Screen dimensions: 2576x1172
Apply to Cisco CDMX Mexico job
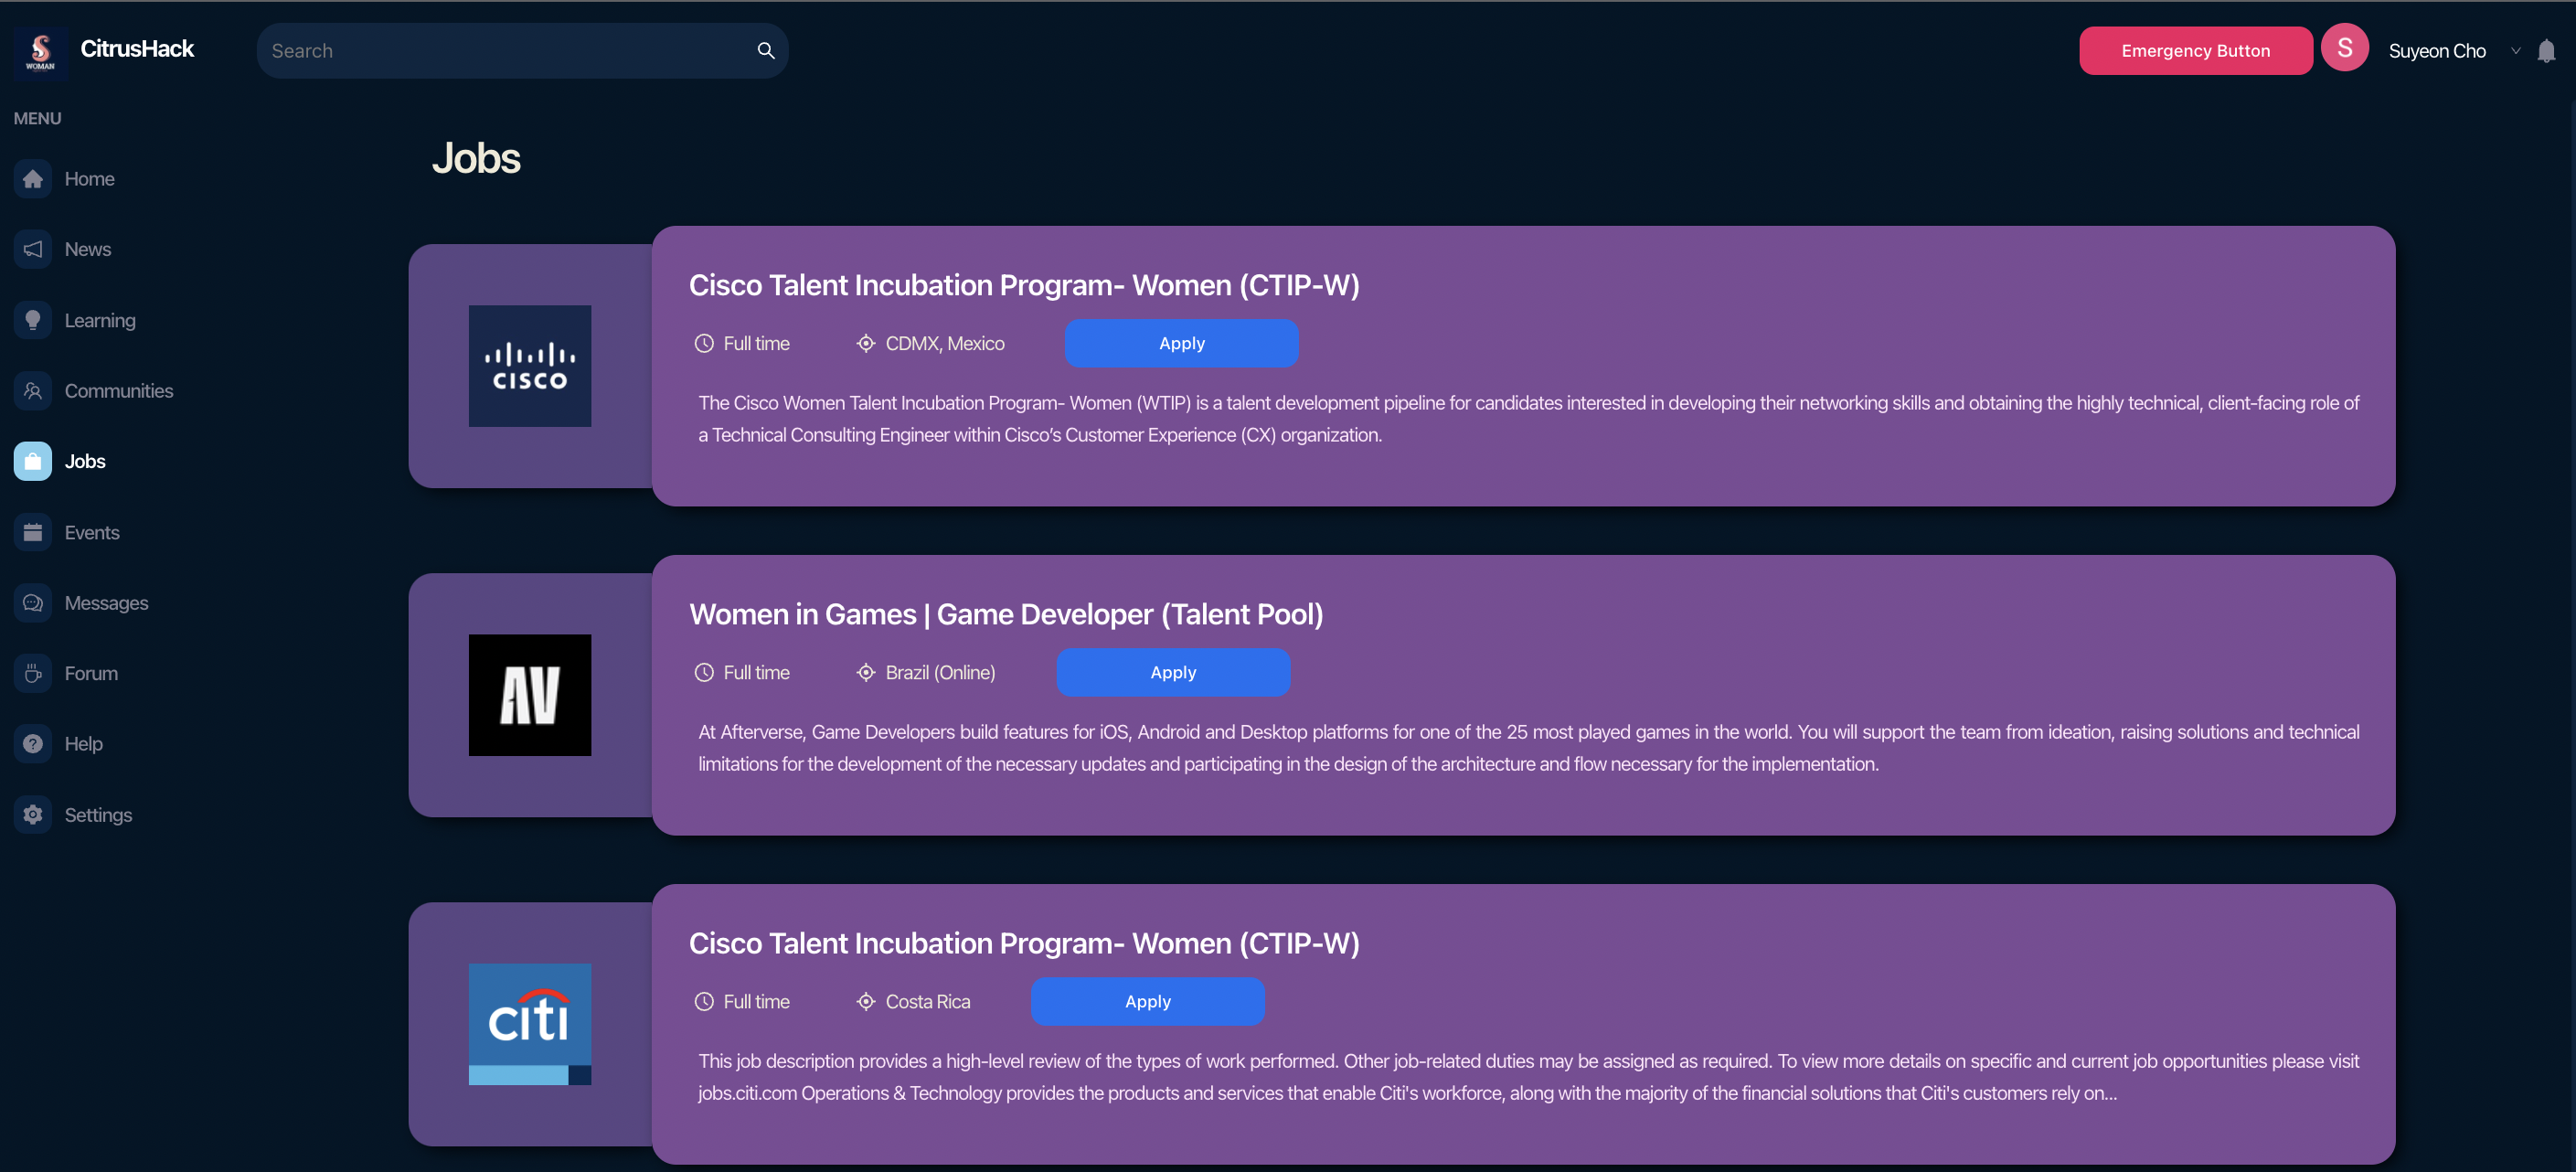(x=1181, y=343)
